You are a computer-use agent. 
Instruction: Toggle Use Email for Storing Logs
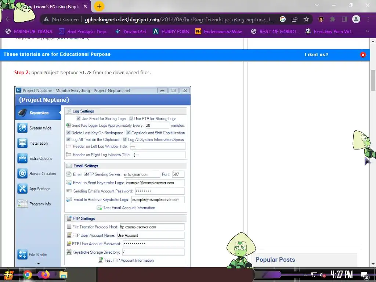click(x=78, y=118)
